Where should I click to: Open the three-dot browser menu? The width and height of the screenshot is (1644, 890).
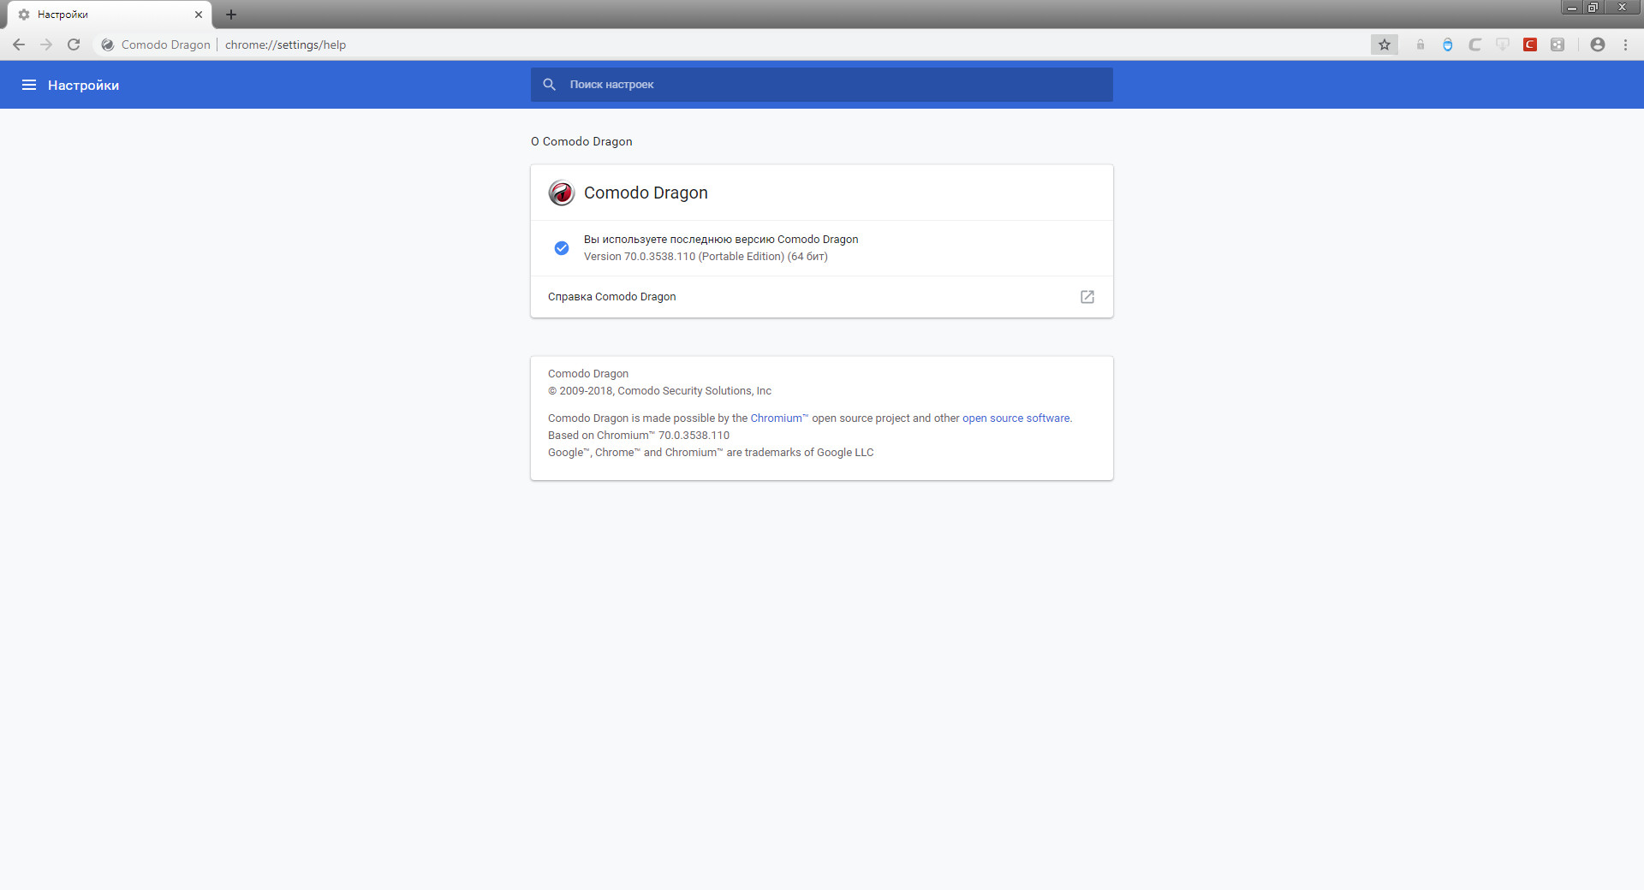point(1625,44)
